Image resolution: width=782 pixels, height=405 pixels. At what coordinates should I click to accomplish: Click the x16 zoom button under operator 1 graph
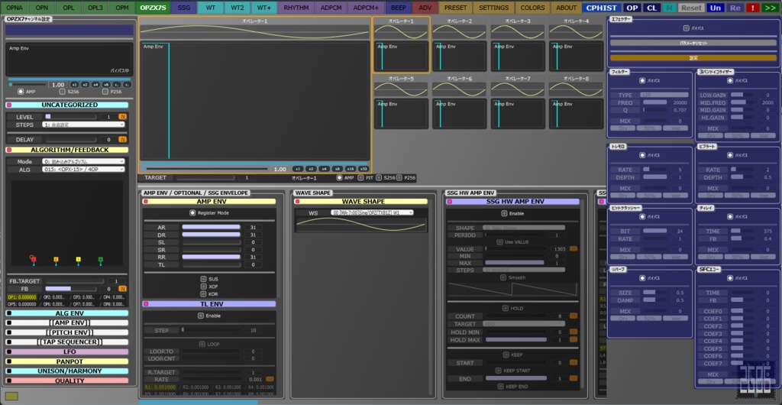351,169
